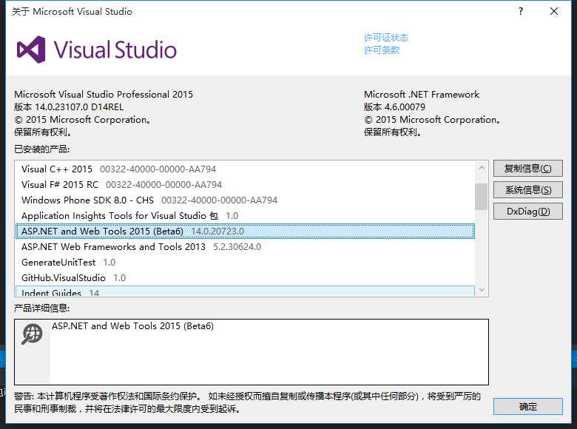Confirm with the 确定 button
This screenshot has width=577, height=429.
(x=527, y=407)
